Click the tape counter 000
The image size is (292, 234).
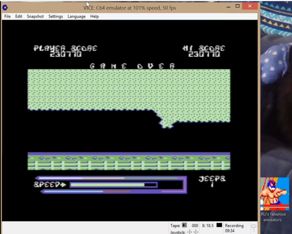(195, 226)
